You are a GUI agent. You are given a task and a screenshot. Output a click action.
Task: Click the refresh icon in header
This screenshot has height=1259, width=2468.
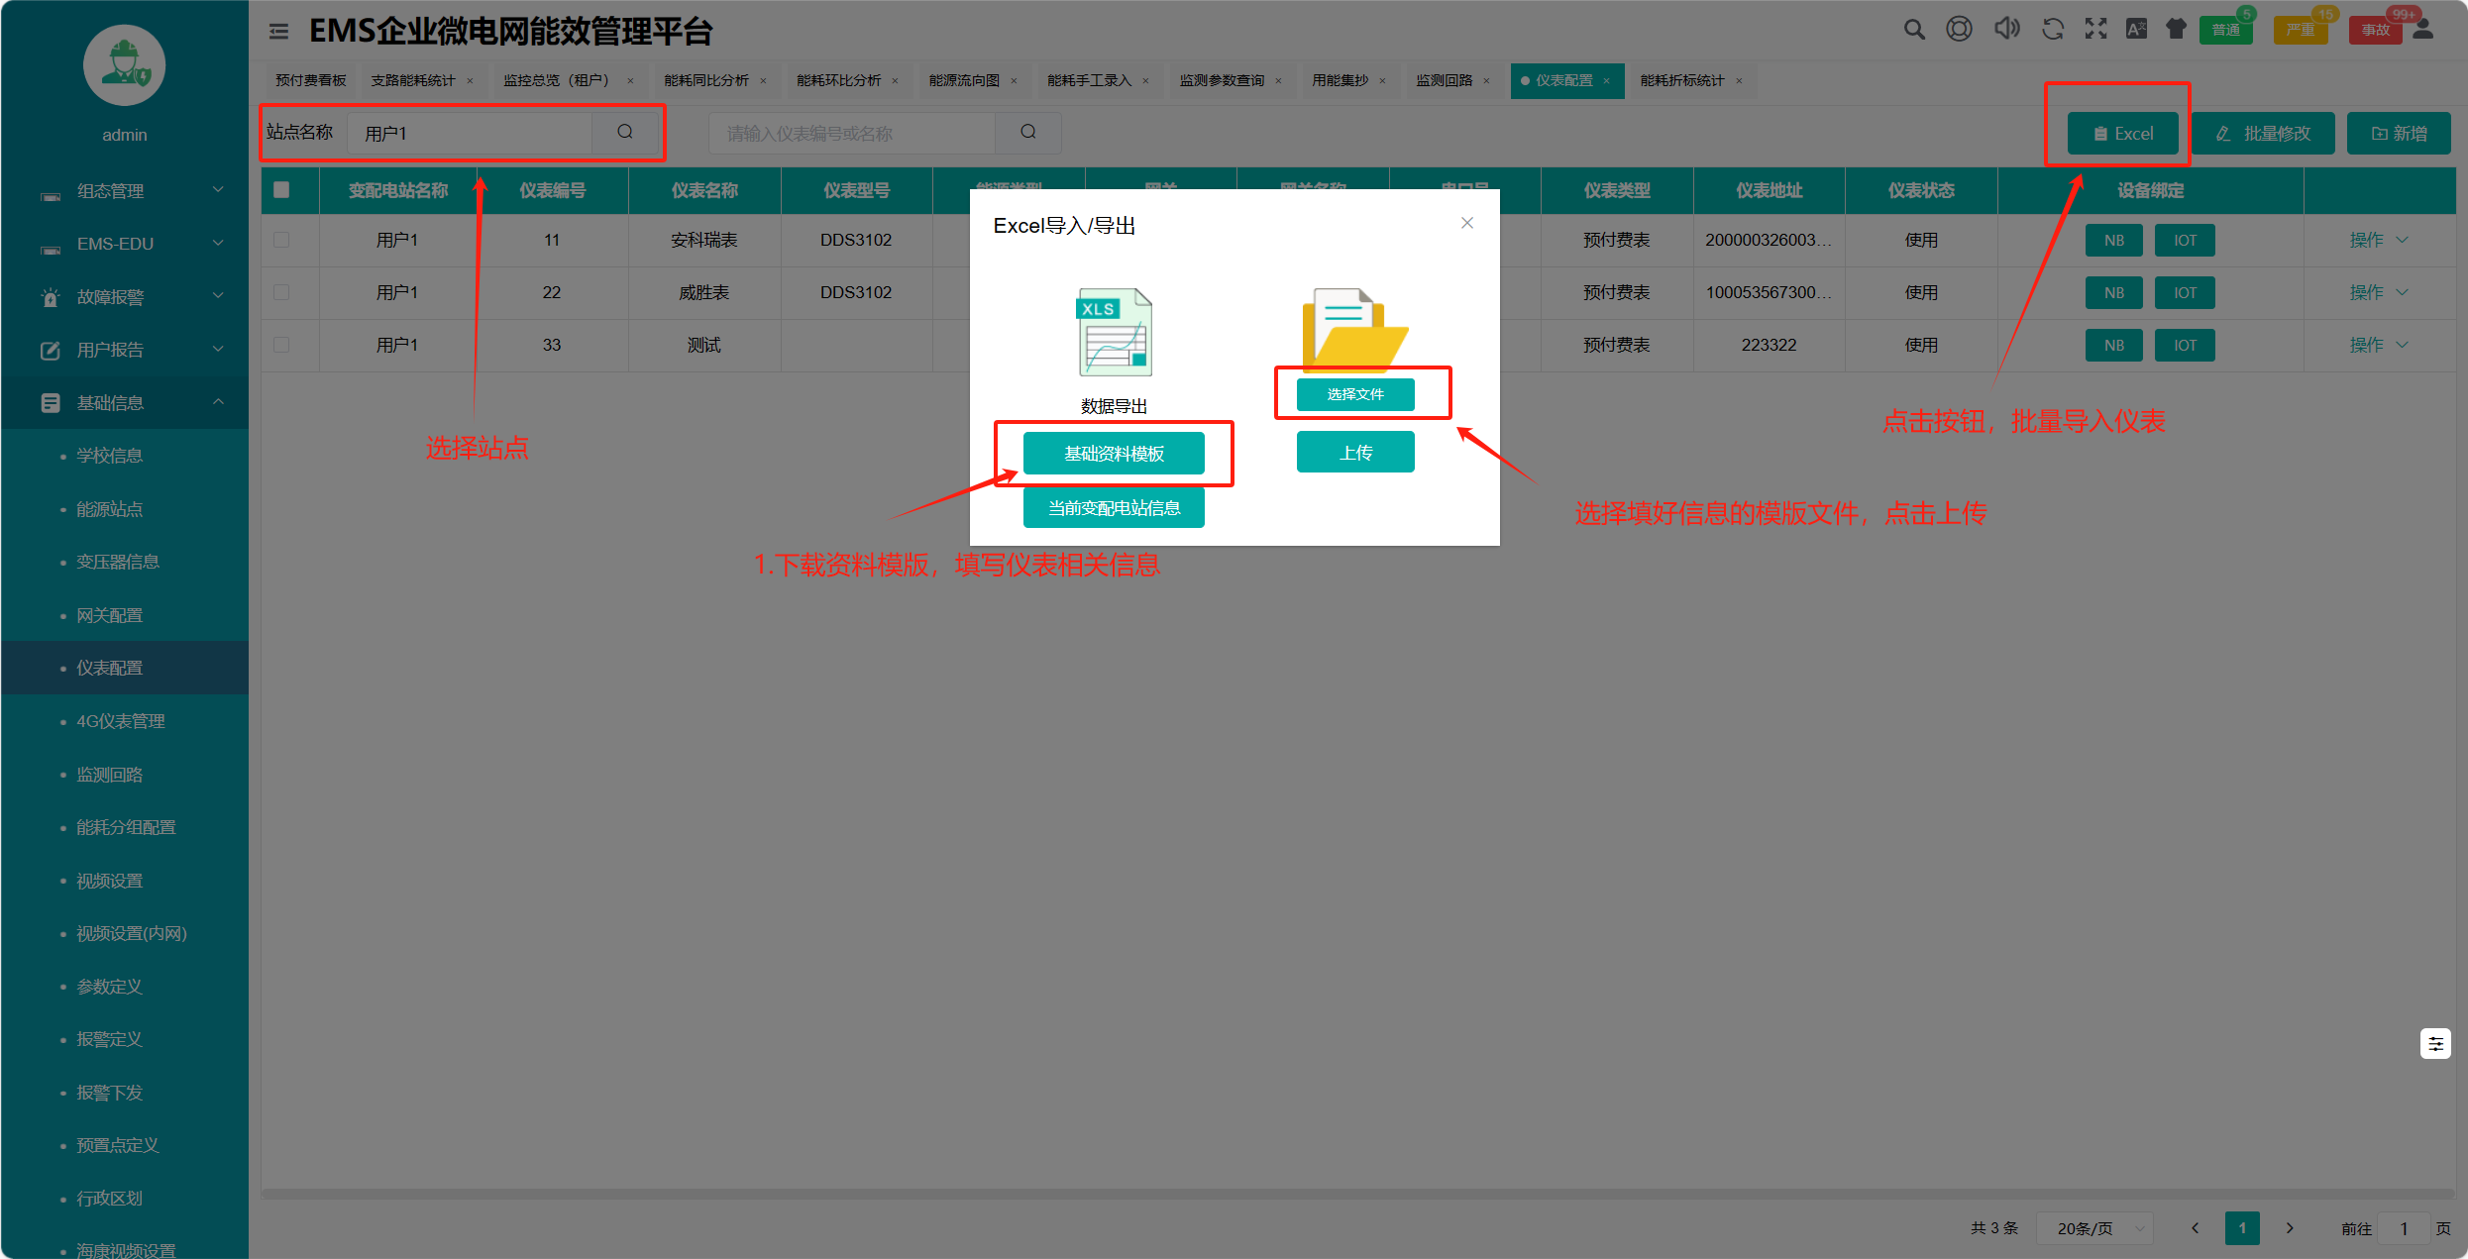coord(2052,30)
